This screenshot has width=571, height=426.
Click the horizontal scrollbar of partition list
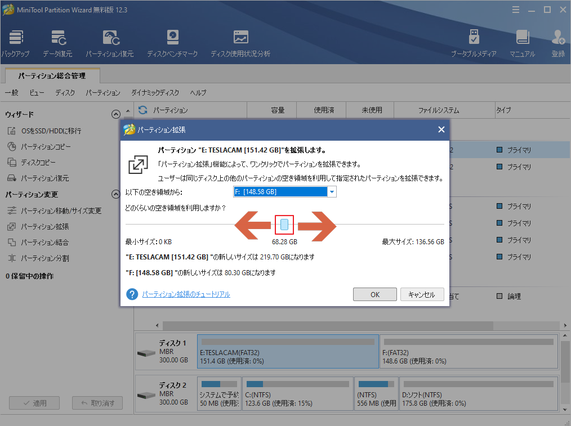click(328, 325)
